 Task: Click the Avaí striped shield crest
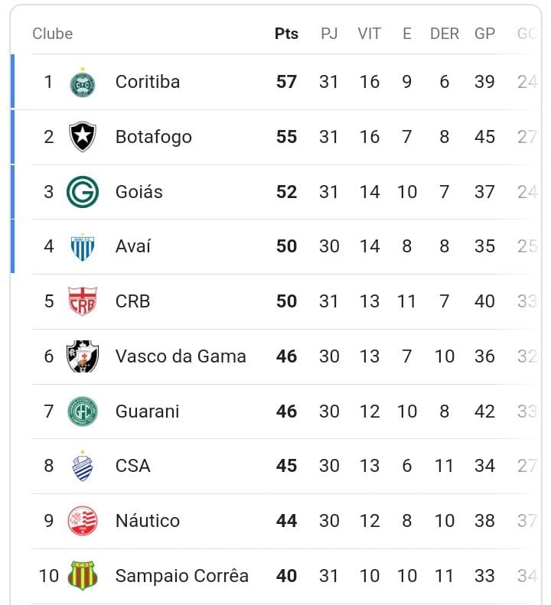coord(82,247)
